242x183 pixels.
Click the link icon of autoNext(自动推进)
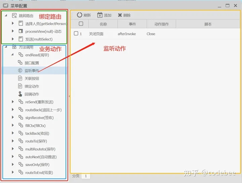(x=21, y=156)
